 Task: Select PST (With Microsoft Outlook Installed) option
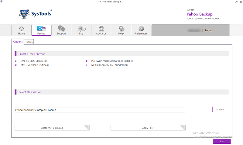tap(87, 61)
